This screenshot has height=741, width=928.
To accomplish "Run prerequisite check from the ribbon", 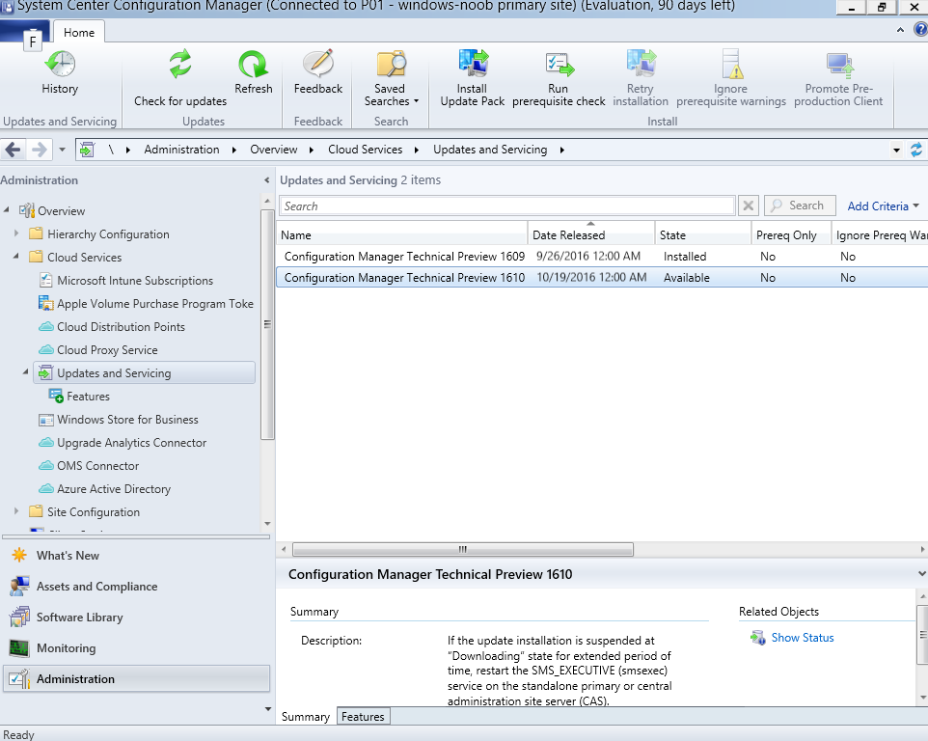I will pyautogui.click(x=559, y=77).
